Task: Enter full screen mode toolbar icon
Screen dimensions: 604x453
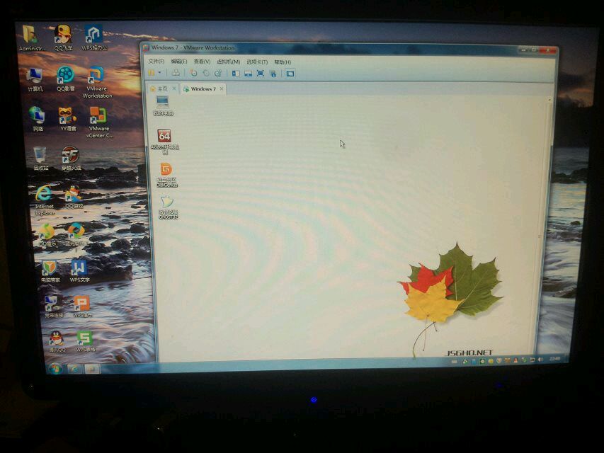Action: click(x=261, y=74)
